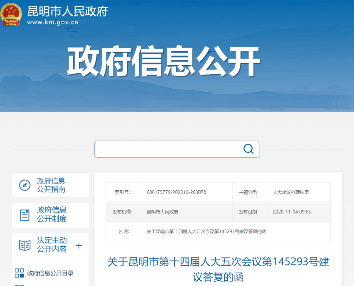Click the large 政府信息公开 banner heading

tap(164, 62)
